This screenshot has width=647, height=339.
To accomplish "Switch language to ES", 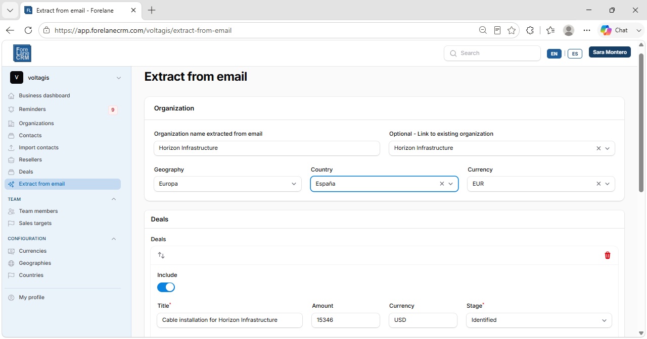I will [x=575, y=53].
